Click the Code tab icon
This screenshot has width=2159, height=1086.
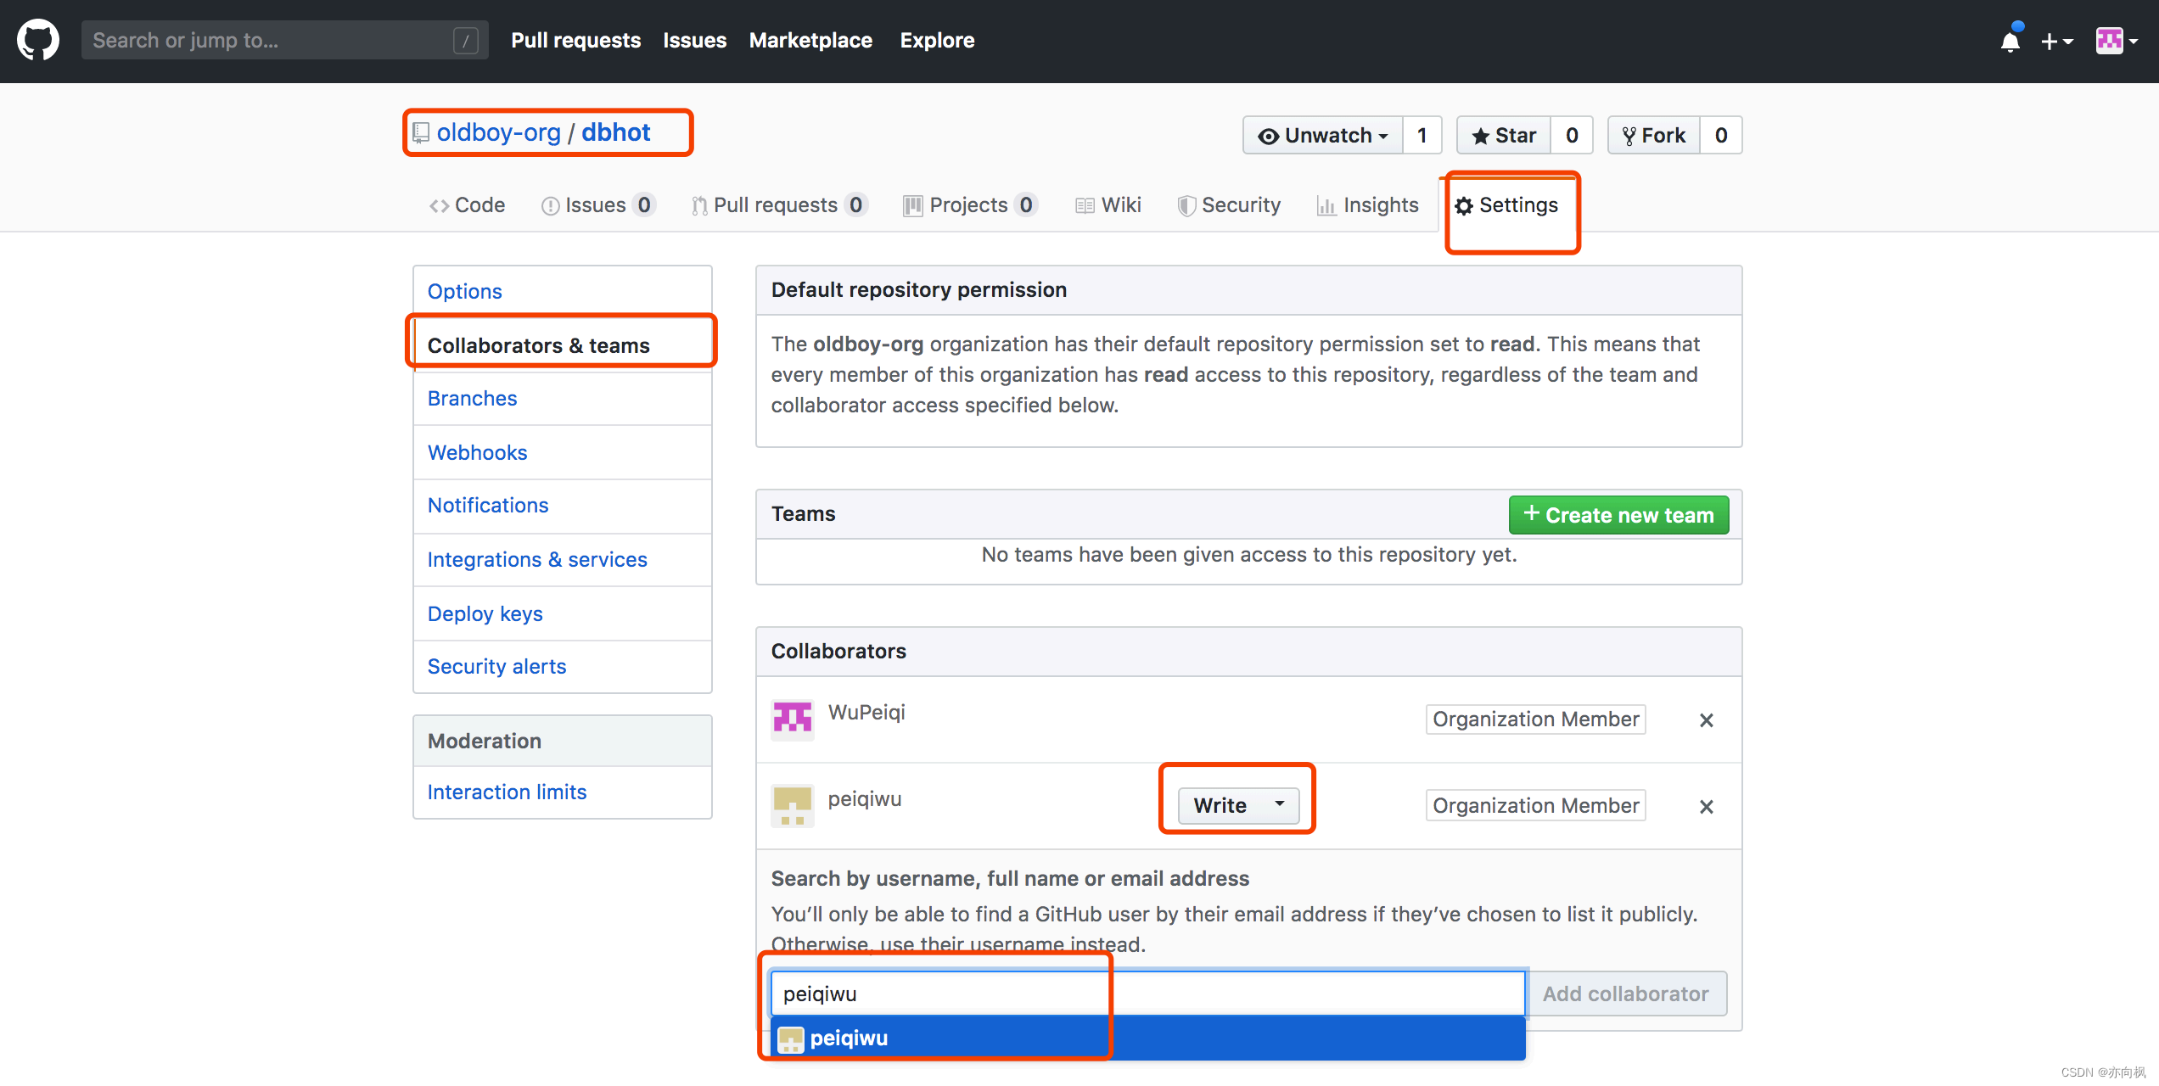pyautogui.click(x=436, y=204)
